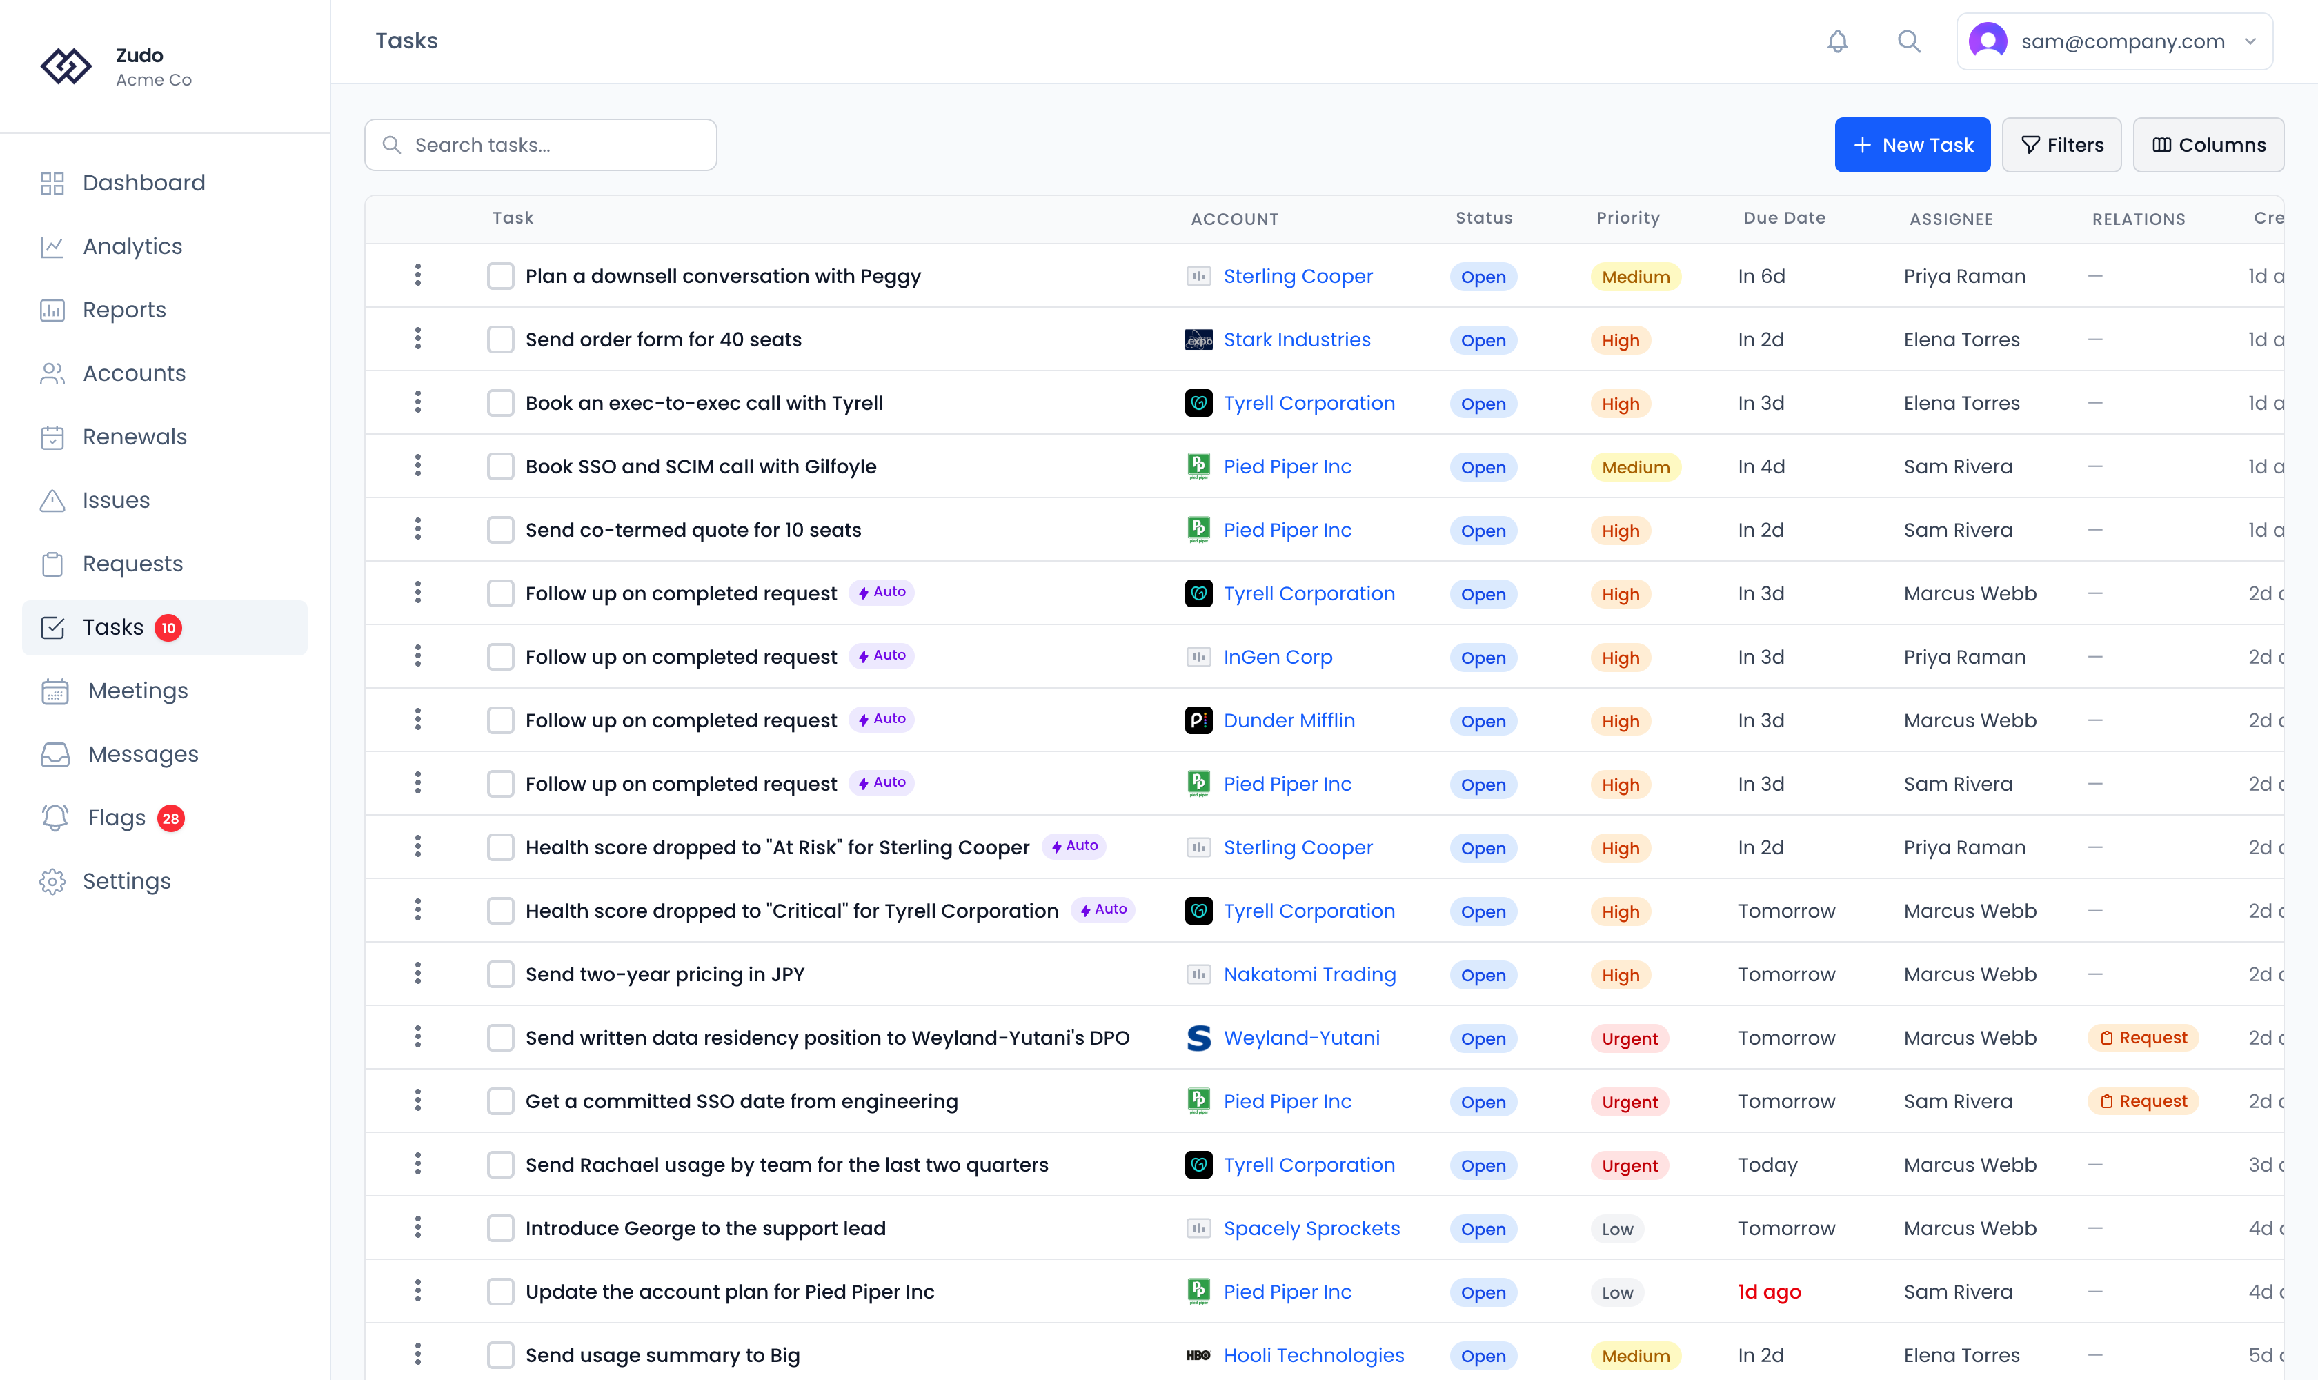Image resolution: width=2318 pixels, height=1380 pixels.
Task: Click the Meetings calendar icon
Action: (55, 691)
